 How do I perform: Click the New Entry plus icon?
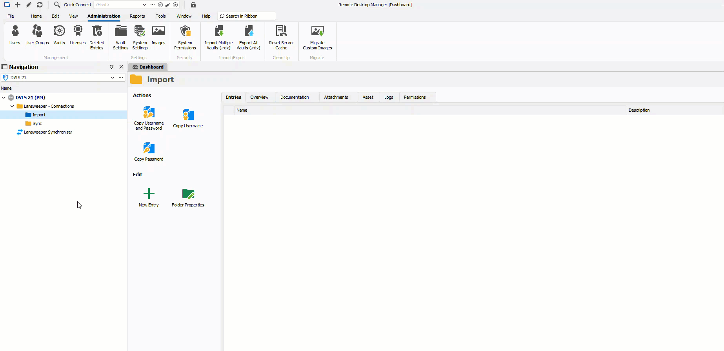(x=149, y=194)
